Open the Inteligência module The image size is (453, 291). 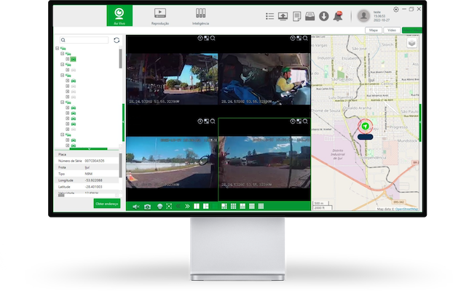[x=200, y=15]
